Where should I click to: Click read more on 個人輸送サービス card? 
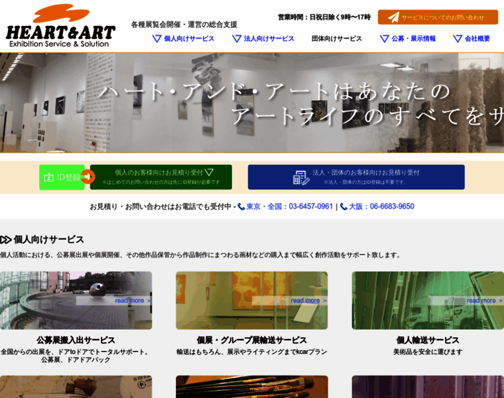pyautogui.click(x=485, y=300)
